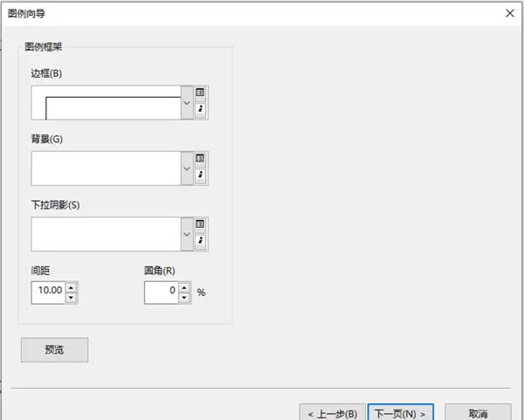Click into the 间距 value field
This screenshot has width=524, height=420.
tap(47, 293)
